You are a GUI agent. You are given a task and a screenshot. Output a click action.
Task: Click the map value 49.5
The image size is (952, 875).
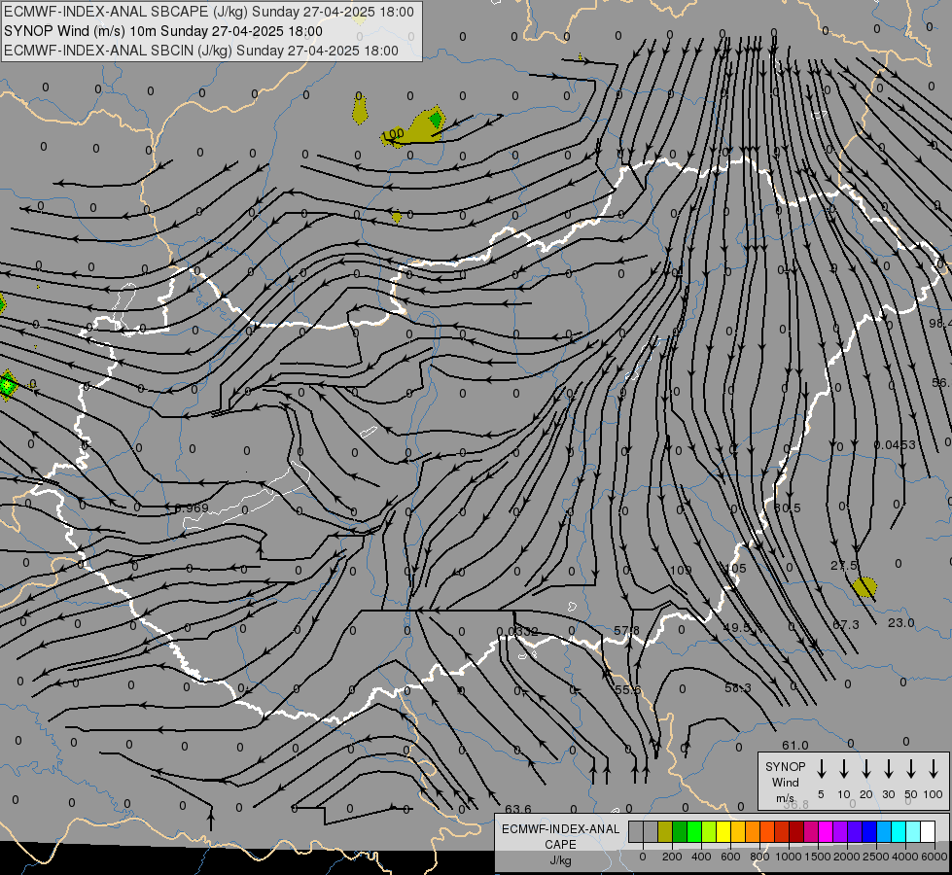click(x=737, y=628)
